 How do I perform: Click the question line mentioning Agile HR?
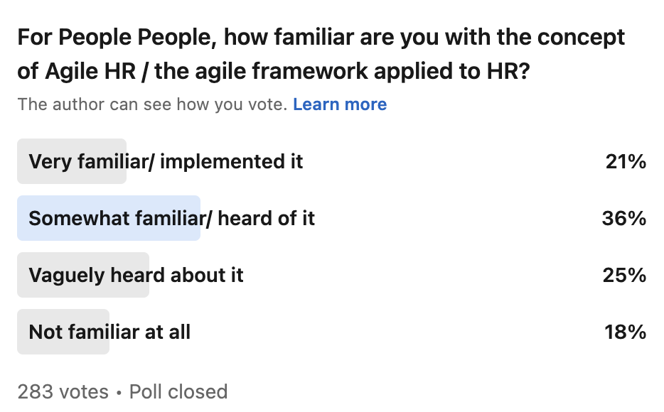coord(274,72)
